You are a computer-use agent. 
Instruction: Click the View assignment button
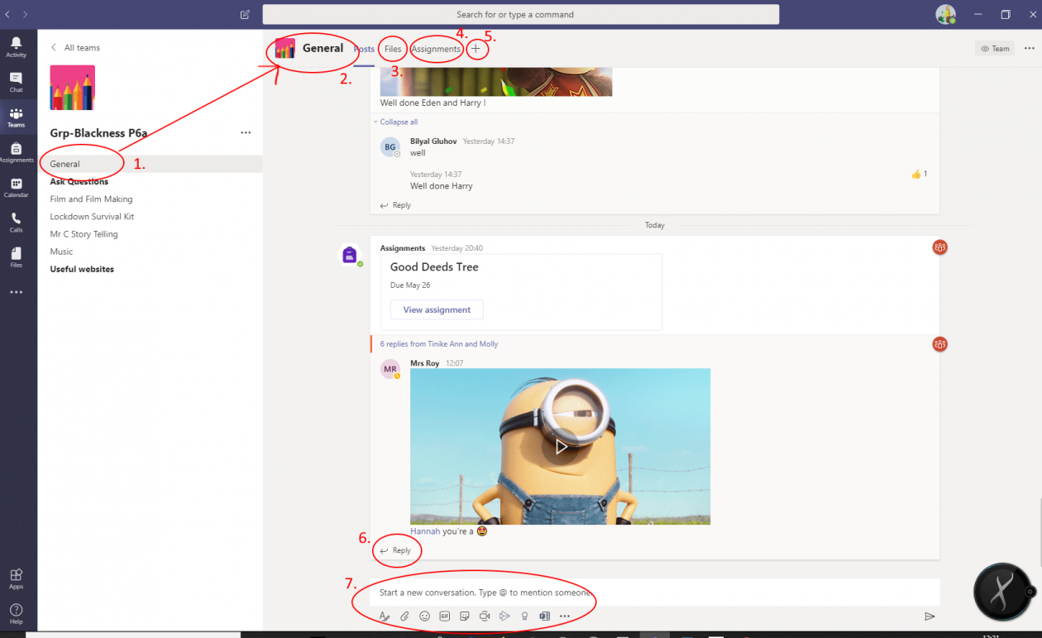point(437,309)
